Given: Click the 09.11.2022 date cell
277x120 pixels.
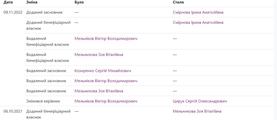Looking at the screenshot, I should [x=13, y=12].
